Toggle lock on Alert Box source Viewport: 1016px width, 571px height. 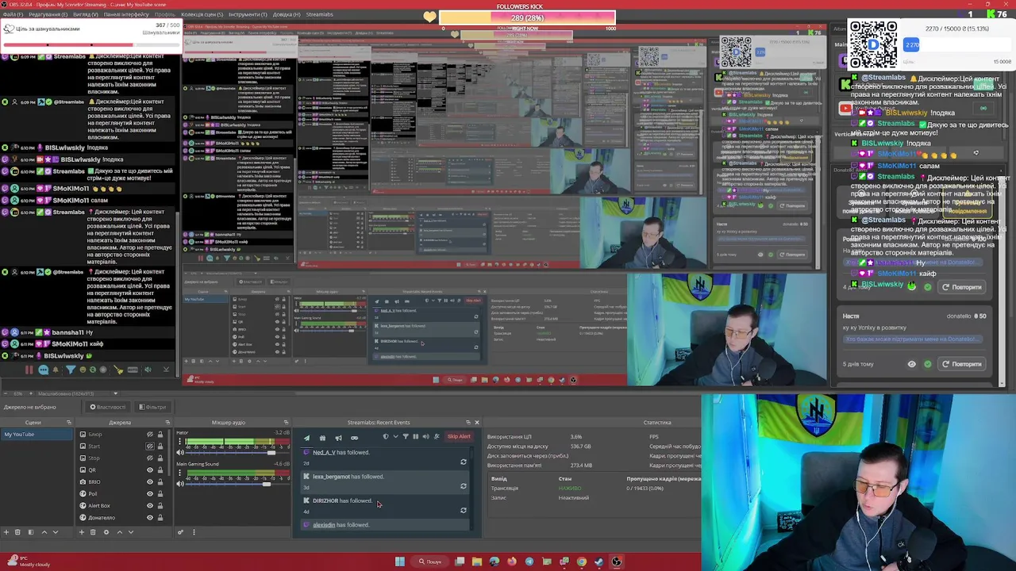pyautogui.click(x=160, y=506)
